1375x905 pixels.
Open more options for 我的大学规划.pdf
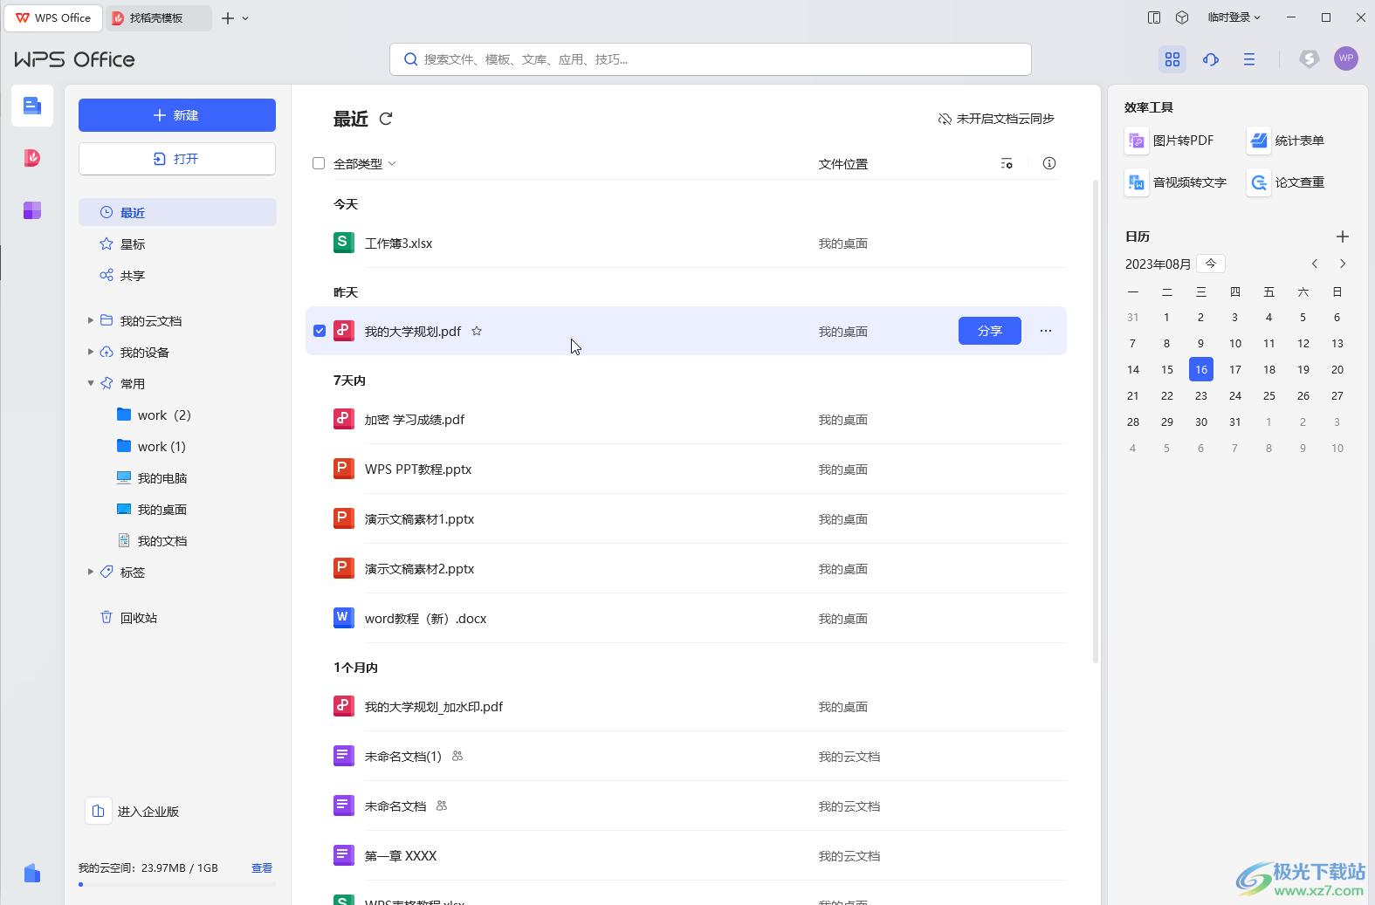pyautogui.click(x=1046, y=331)
